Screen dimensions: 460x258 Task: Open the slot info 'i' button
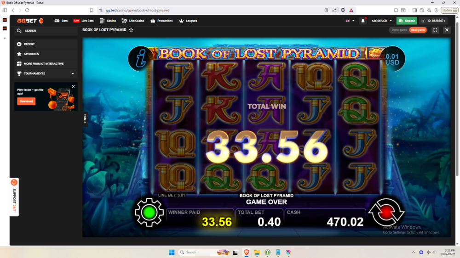pyautogui.click(x=141, y=58)
